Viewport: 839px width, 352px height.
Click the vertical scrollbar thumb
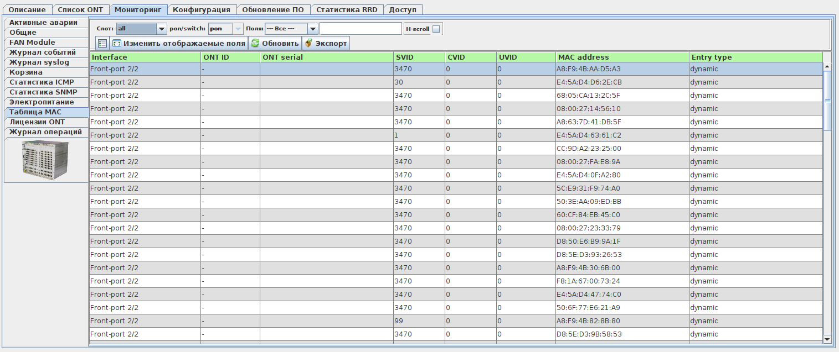pos(827,101)
